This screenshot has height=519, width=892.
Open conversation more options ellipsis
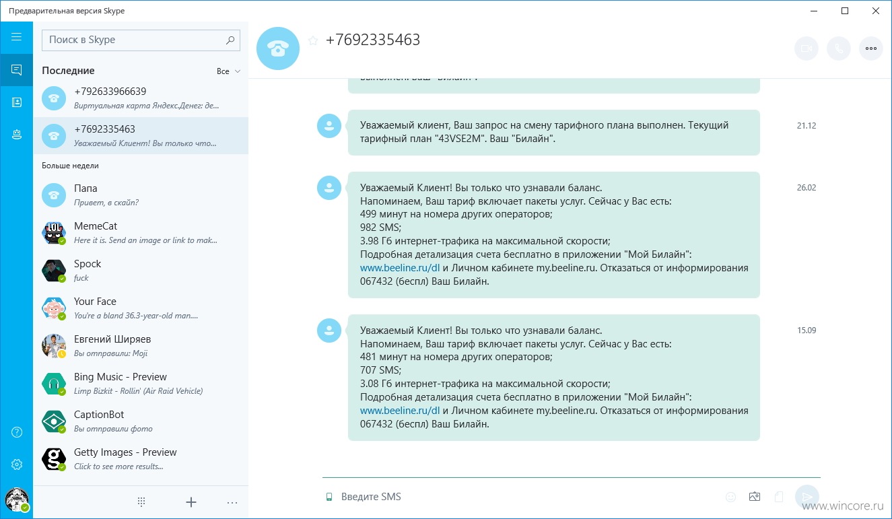click(x=871, y=48)
